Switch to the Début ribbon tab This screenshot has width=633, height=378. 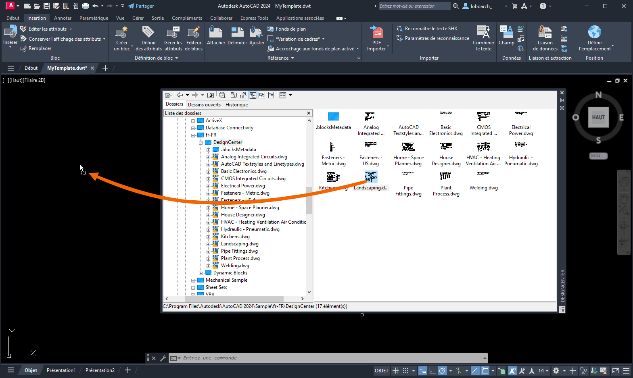coord(13,18)
